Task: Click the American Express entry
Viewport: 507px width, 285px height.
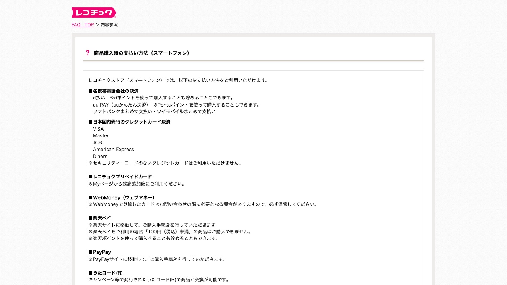Action: coord(113,150)
